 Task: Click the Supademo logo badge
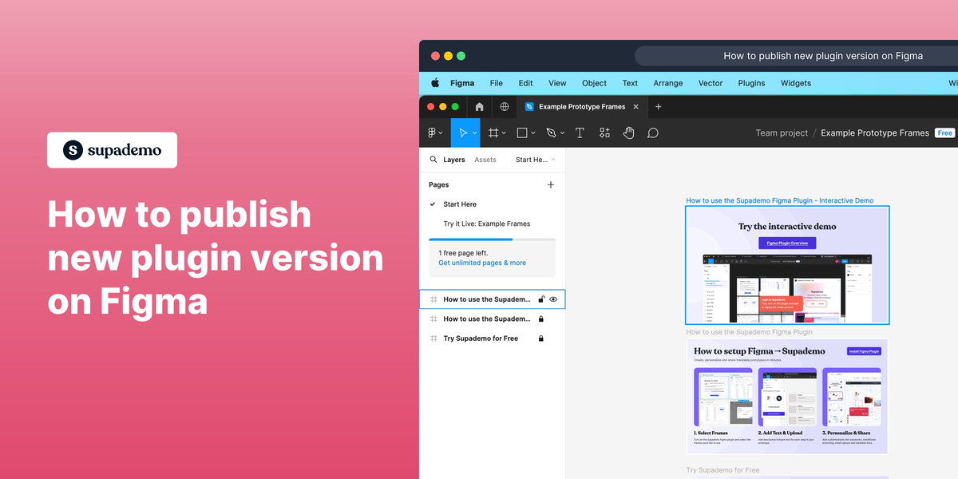click(112, 150)
